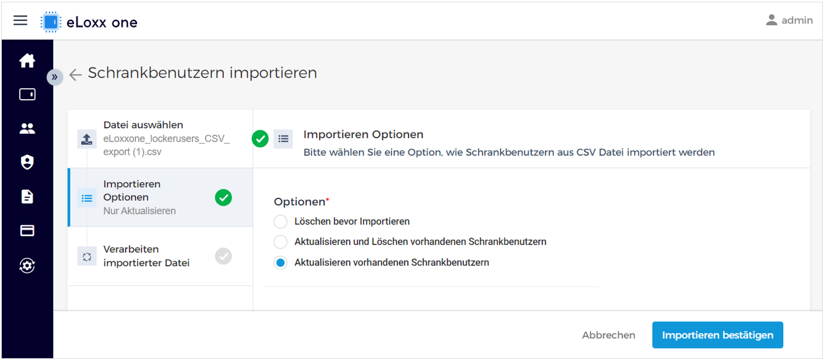824x360 pixels.
Task: Click the 'Nur Aktualisieren' step subtitle
Action: click(x=139, y=211)
